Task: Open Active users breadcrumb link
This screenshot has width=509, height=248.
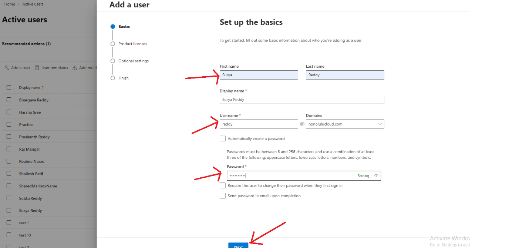Action: pyautogui.click(x=33, y=4)
